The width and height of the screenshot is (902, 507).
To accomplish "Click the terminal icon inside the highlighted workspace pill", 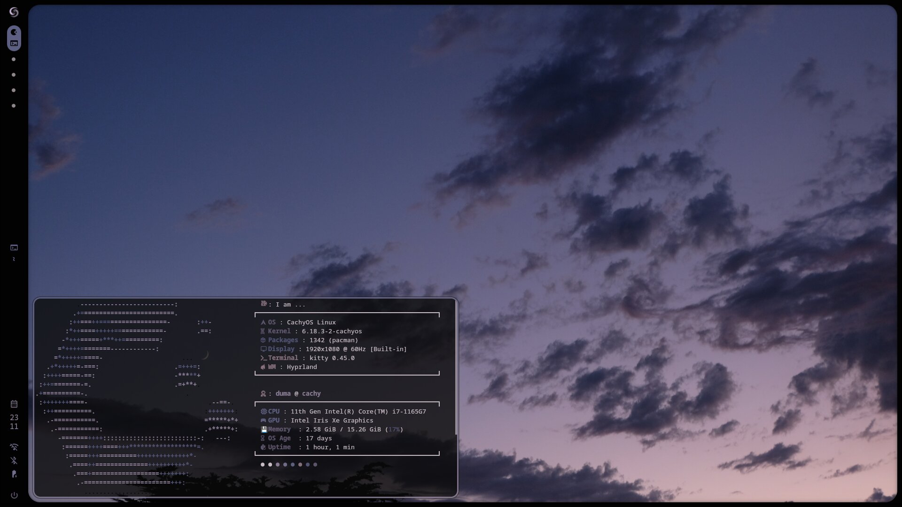I will pos(14,43).
